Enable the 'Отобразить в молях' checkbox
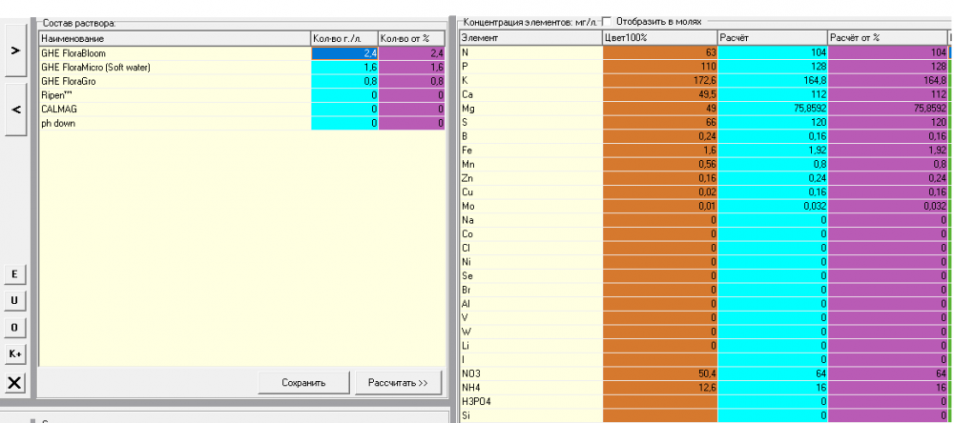Image resolution: width=954 pixels, height=423 pixels. (606, 21)
